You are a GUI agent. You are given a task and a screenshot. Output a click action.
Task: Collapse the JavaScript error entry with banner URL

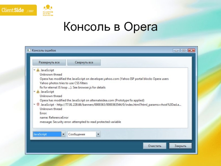(34, 105)
